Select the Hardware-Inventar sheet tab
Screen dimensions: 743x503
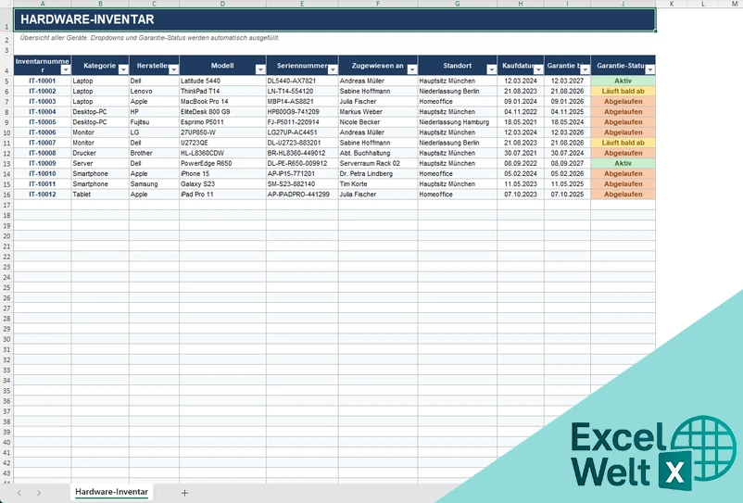coord(112,492)
